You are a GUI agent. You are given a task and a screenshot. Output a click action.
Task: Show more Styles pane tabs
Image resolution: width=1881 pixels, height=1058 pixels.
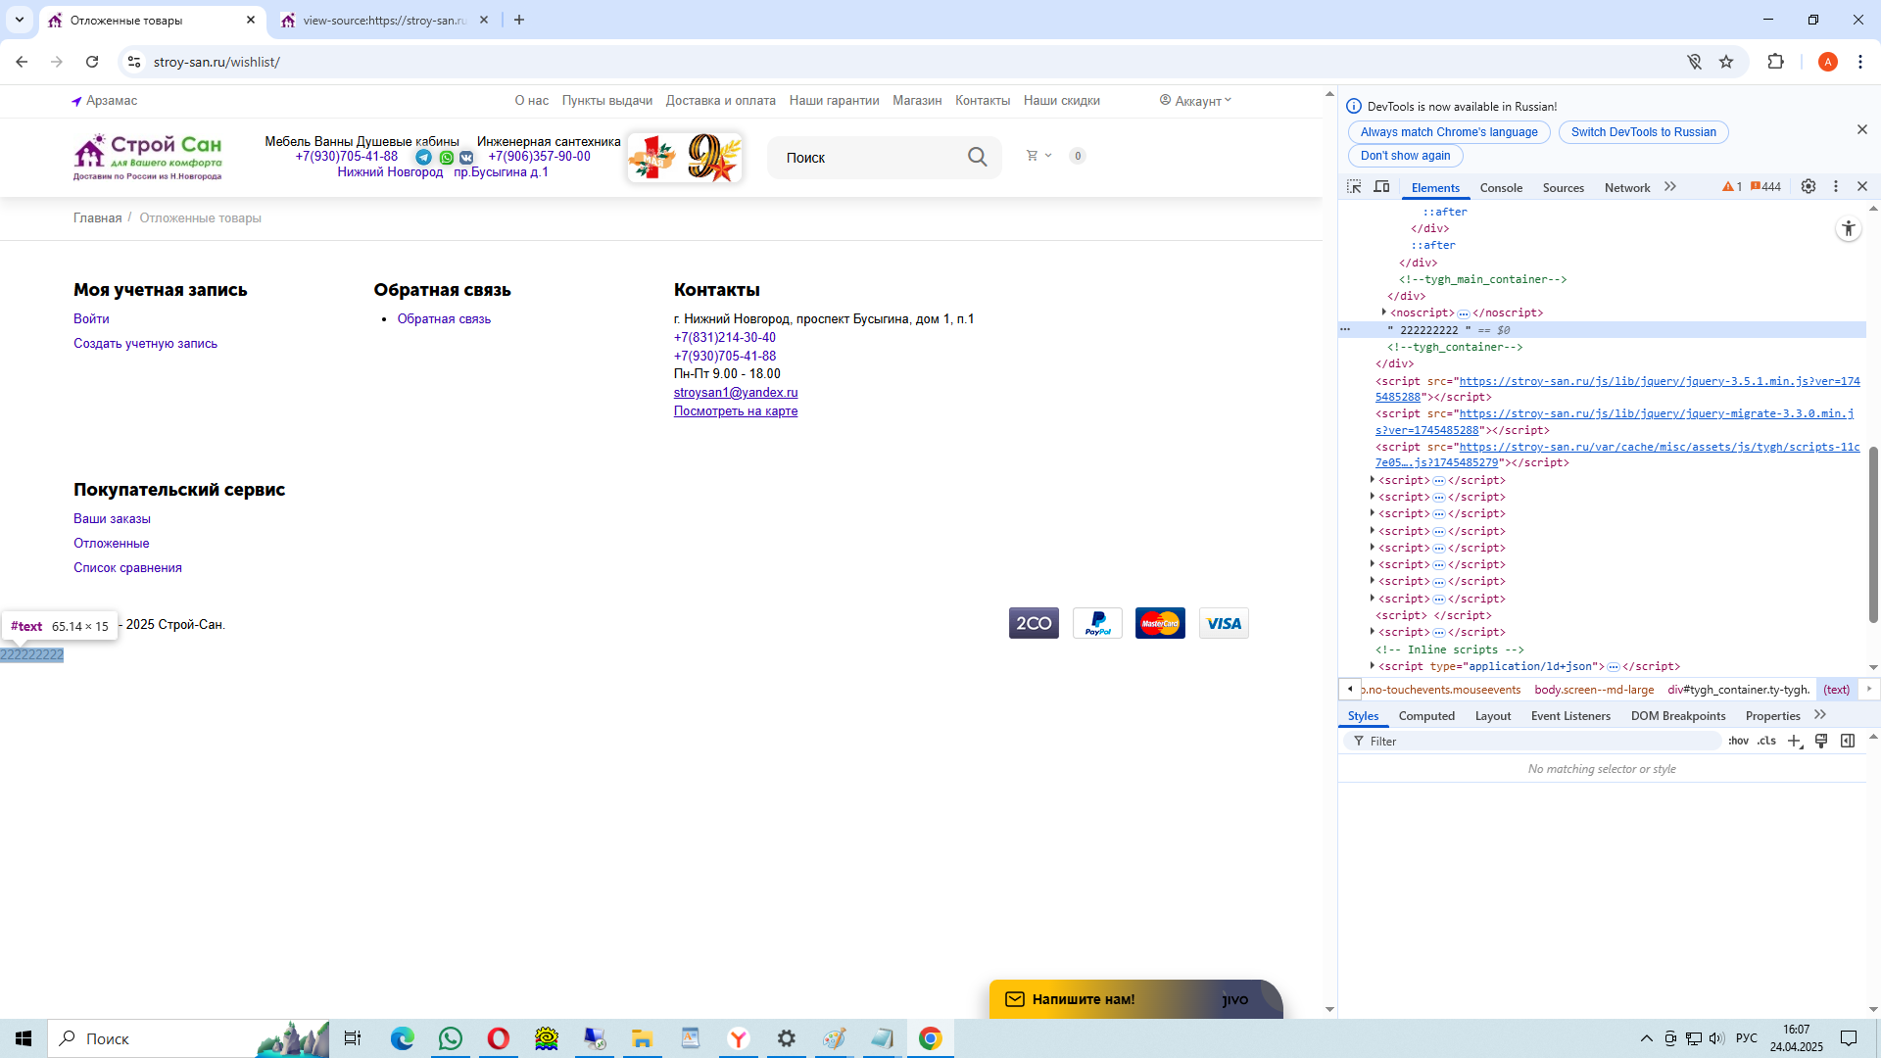(x=1820, y=715)
